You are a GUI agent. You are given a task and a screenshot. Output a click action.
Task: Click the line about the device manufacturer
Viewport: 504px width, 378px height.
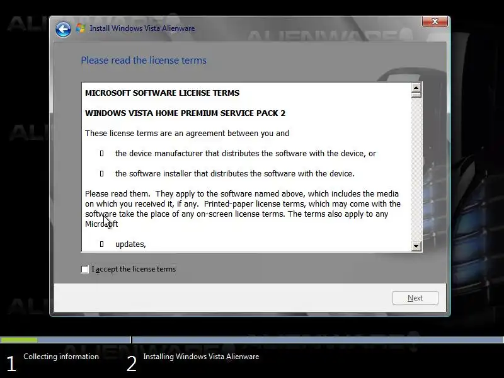coord(245,154)
